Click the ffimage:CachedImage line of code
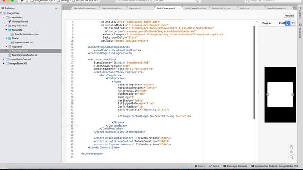 coord(154,116)
